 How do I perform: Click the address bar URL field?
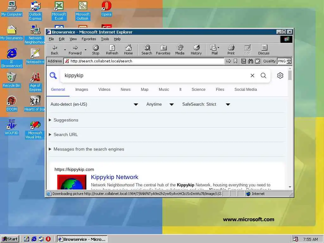tap(144, 61)
